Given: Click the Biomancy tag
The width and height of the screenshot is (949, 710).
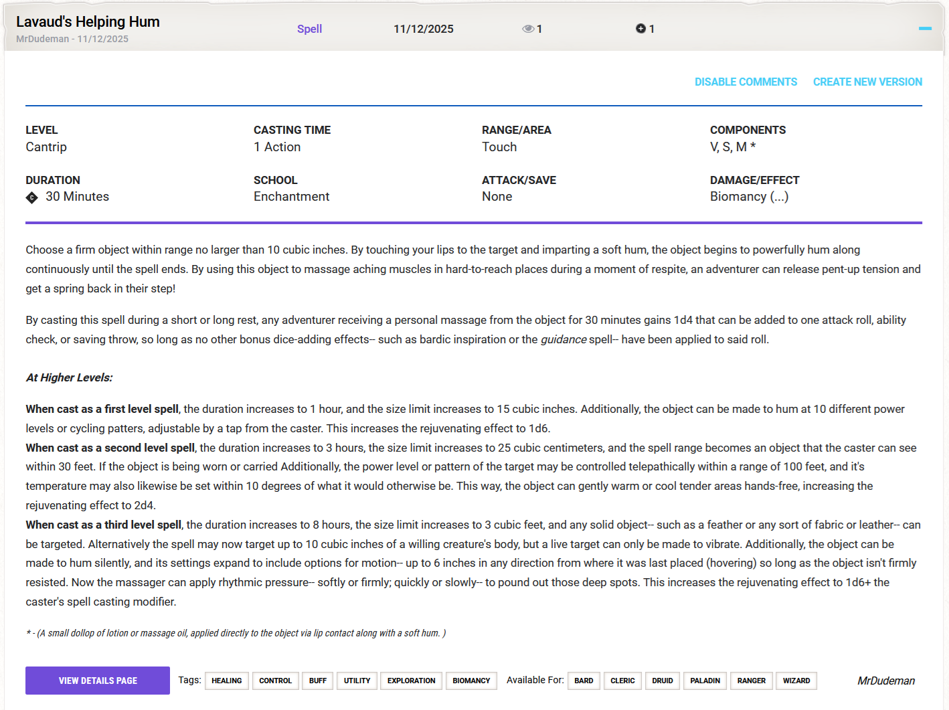Looking at the screenshot, I should [471, 681].
